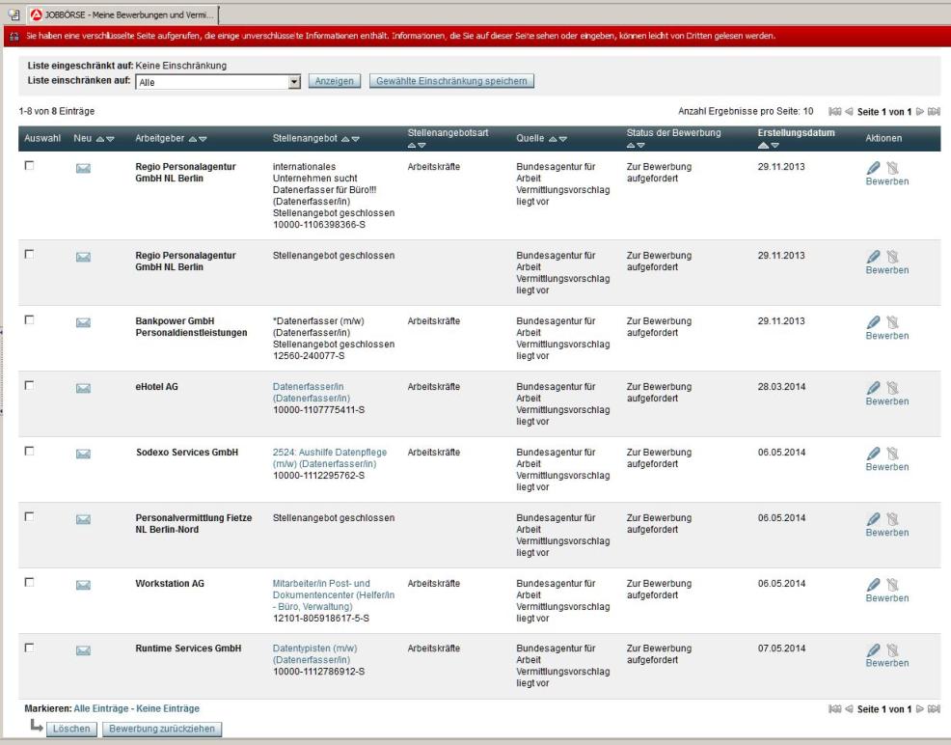This screenshot has height=745, width=951.
Task: Click the trash icon for Runtime Services GmbH
Action: point(891,650)
